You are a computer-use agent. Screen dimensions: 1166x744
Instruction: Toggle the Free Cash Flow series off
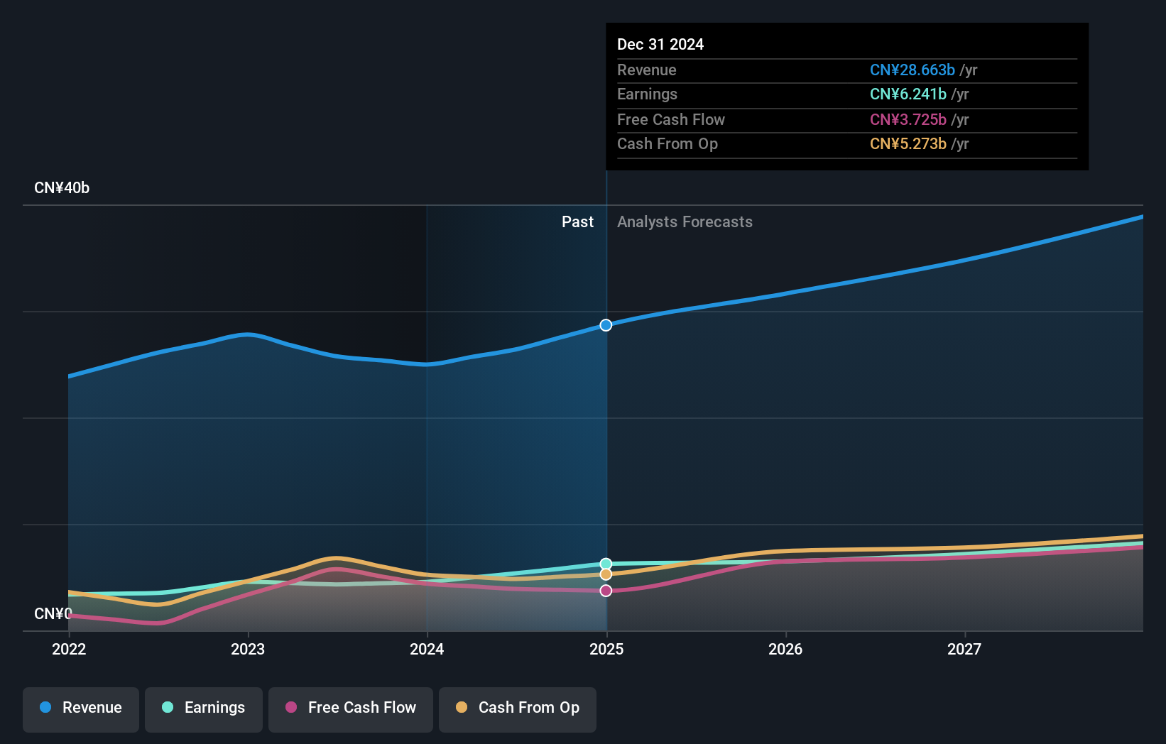350,708
